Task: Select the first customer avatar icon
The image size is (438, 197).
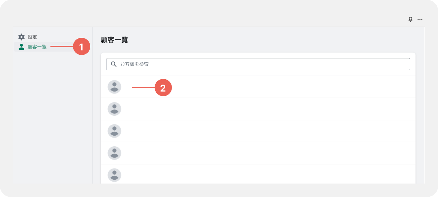Action: [x=114, y=87]
